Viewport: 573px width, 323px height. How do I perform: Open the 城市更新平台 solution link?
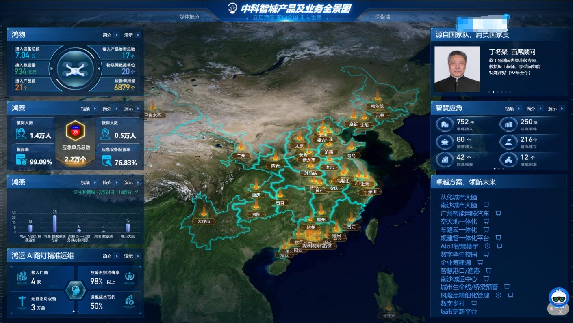(458, 312)
